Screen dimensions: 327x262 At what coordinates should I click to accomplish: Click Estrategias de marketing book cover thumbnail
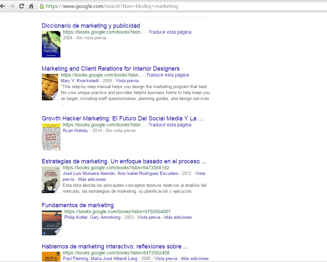pyautogui.click(x=51, y=180)
